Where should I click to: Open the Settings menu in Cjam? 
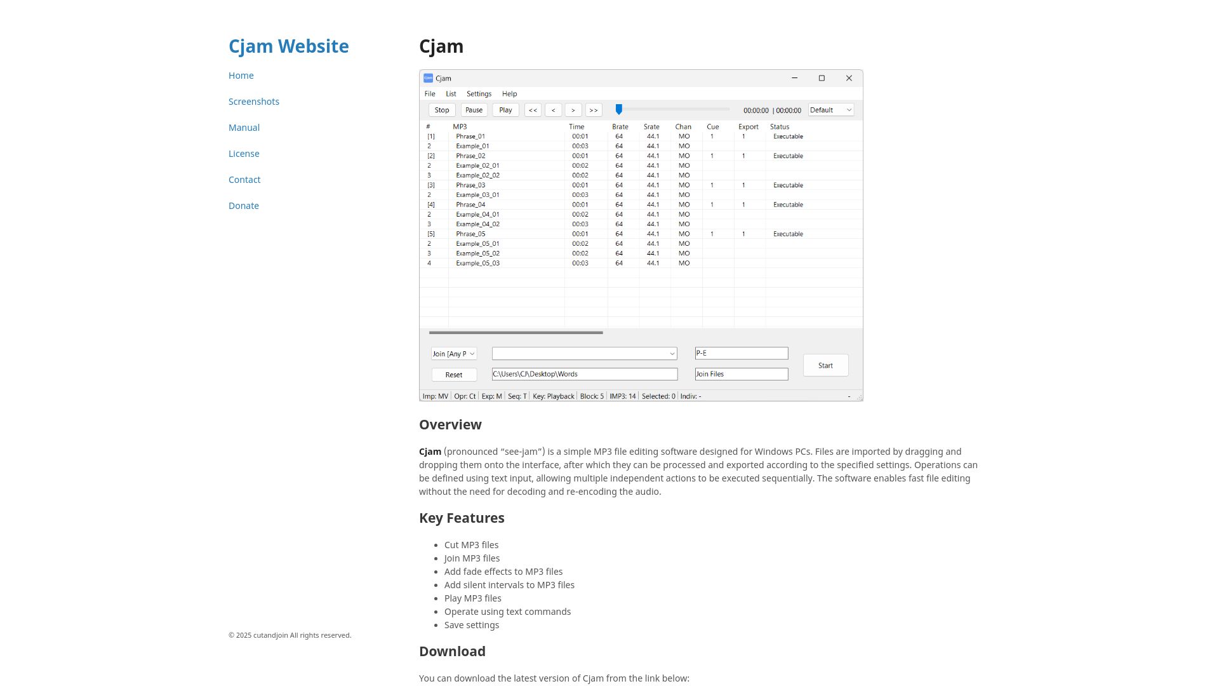[479, 94]
